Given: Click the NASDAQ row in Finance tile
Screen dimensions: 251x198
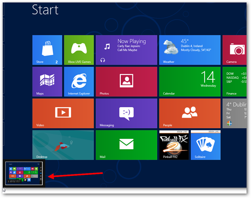Looking at the screenshot, I should pos(236,77).
